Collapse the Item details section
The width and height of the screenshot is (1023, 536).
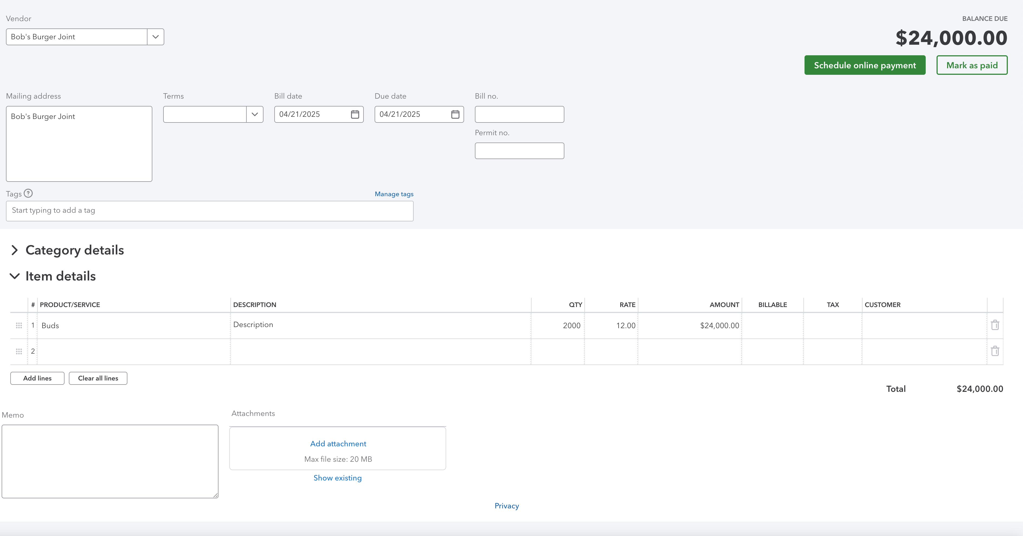(x=14, y=276)
